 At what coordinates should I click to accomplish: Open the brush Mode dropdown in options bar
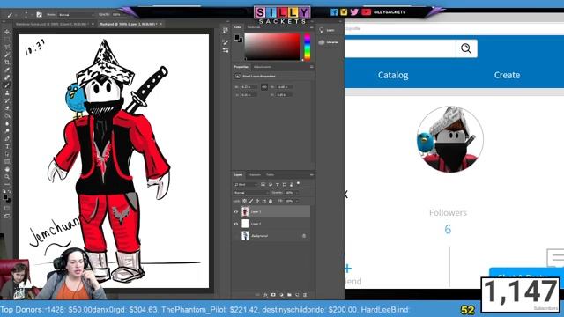pos(76,15)
